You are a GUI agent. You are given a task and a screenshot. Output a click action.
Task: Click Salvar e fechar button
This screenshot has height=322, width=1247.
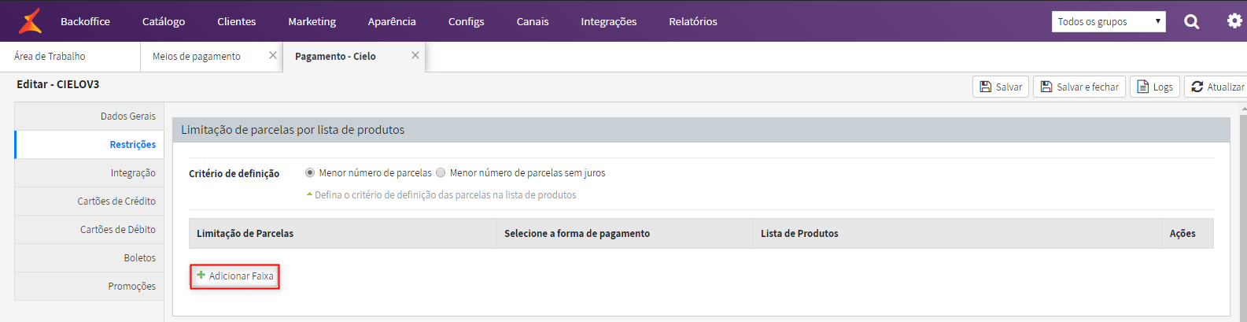pyautogui.click(x=1079, y=87)
